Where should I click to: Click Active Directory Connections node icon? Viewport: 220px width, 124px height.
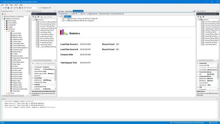pyautogui.click(x=4, y=17)
